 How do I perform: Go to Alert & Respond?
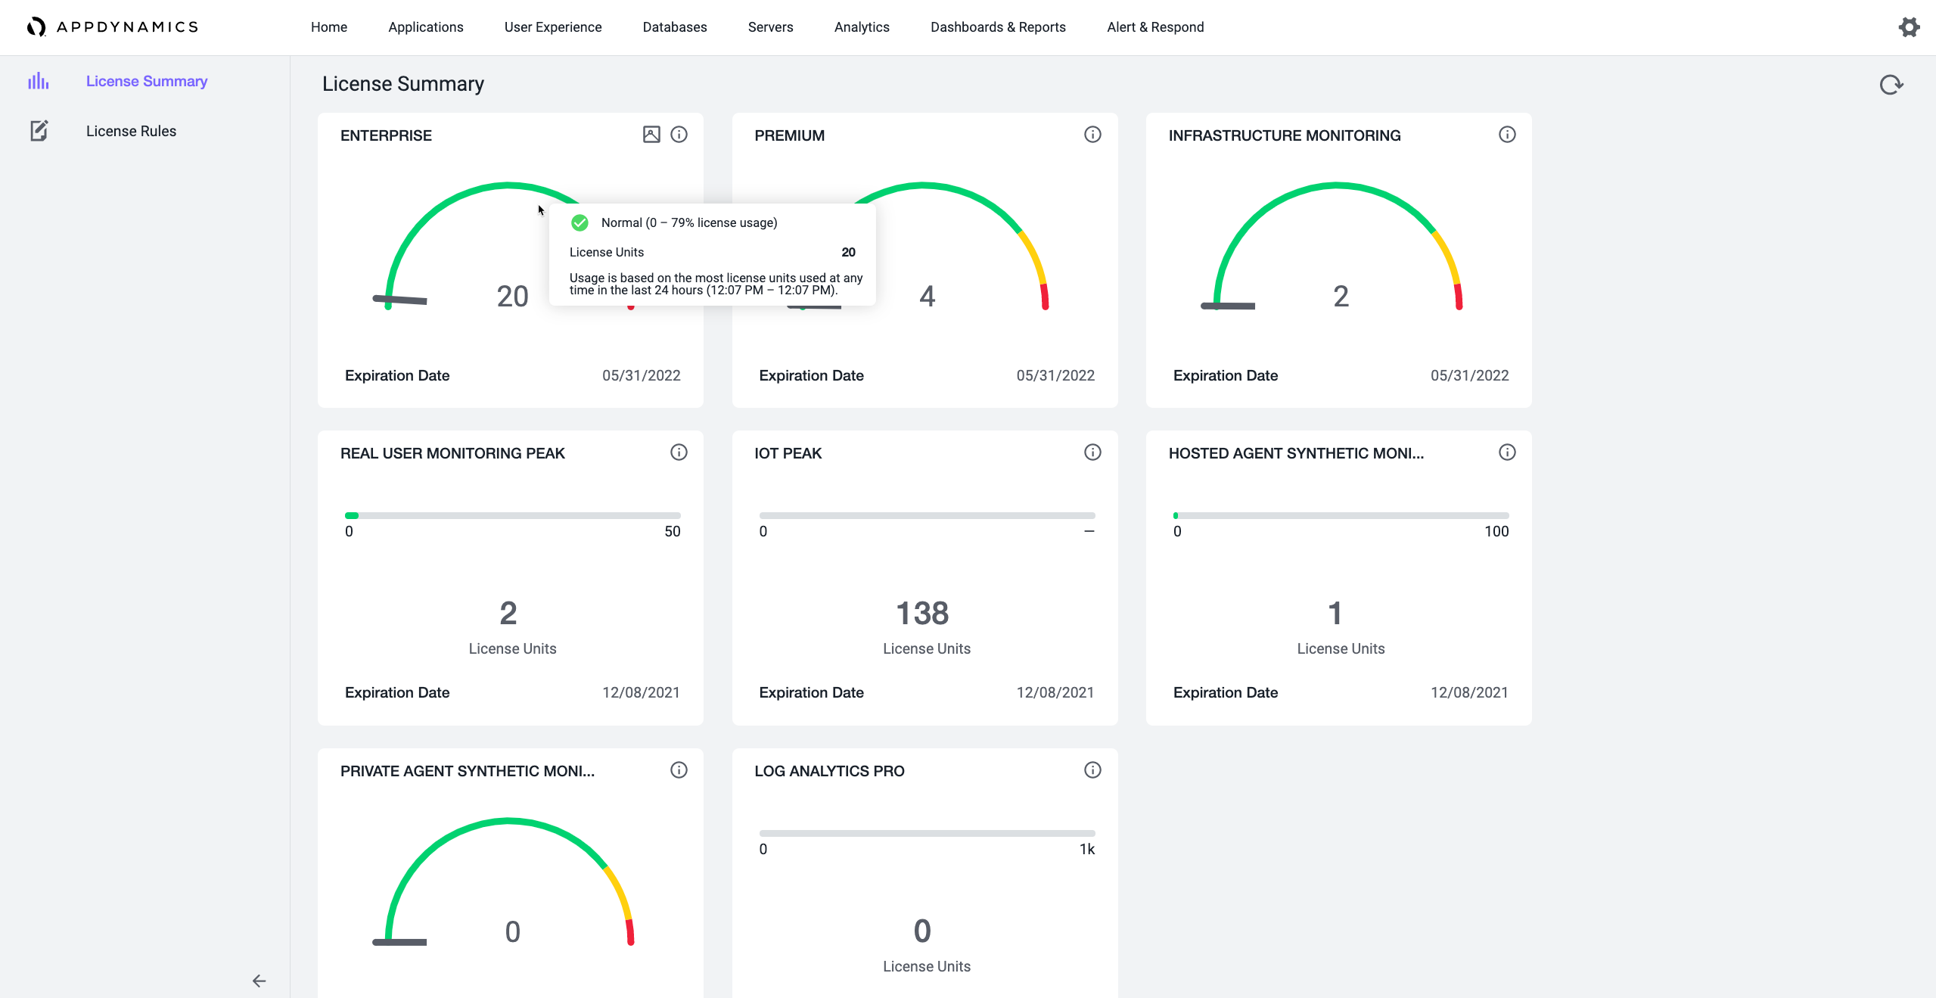point(1155,27)
